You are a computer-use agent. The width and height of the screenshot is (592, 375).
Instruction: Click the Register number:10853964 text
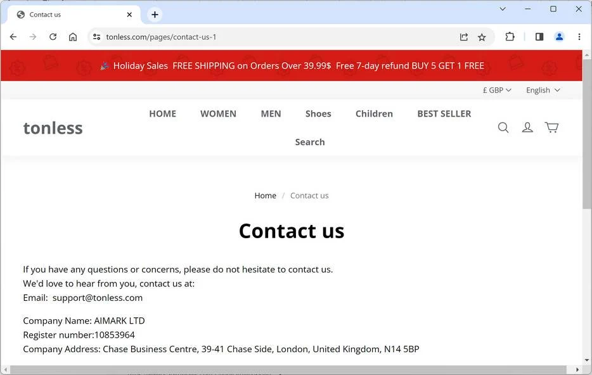[x=79, y=335]
